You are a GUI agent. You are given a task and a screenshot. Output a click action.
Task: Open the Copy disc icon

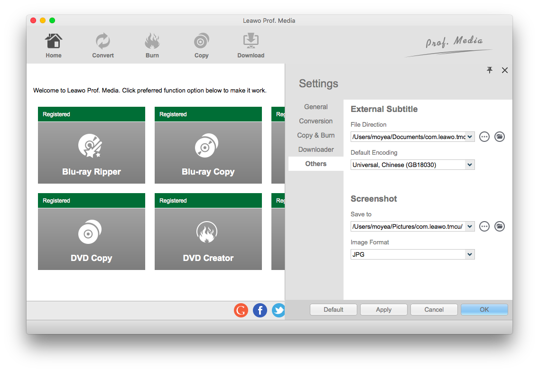(202, 42)
